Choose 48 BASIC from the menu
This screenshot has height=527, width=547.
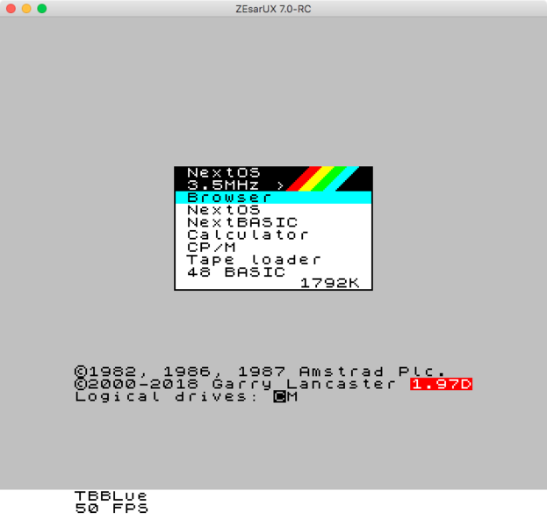[x=274, y=272]
